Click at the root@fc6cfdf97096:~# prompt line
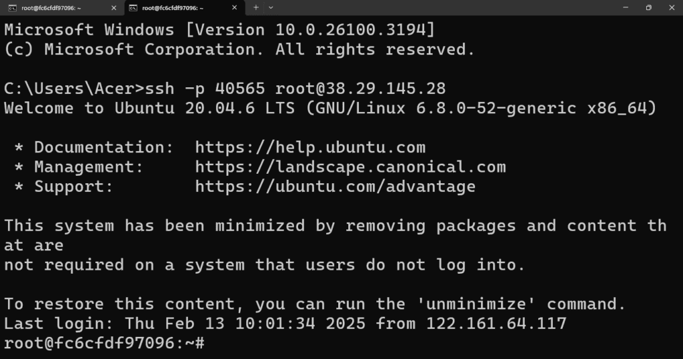 pyautogui.click(x=104, y=343)
